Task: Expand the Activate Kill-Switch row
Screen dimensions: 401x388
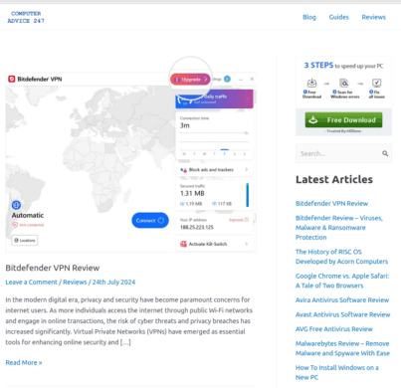Action: (x=214, y=244)
